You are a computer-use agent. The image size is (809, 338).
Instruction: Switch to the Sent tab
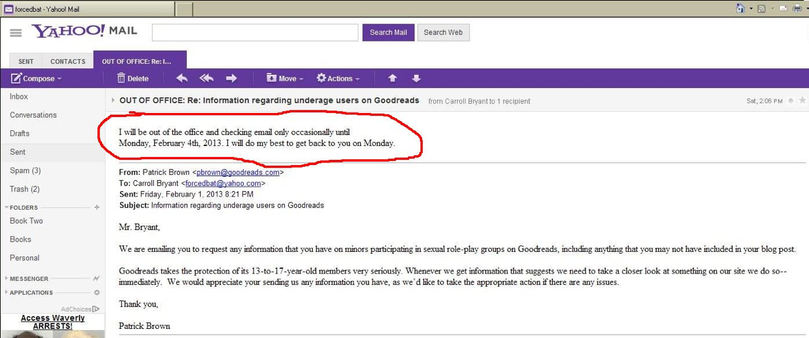tap(26, 61)
